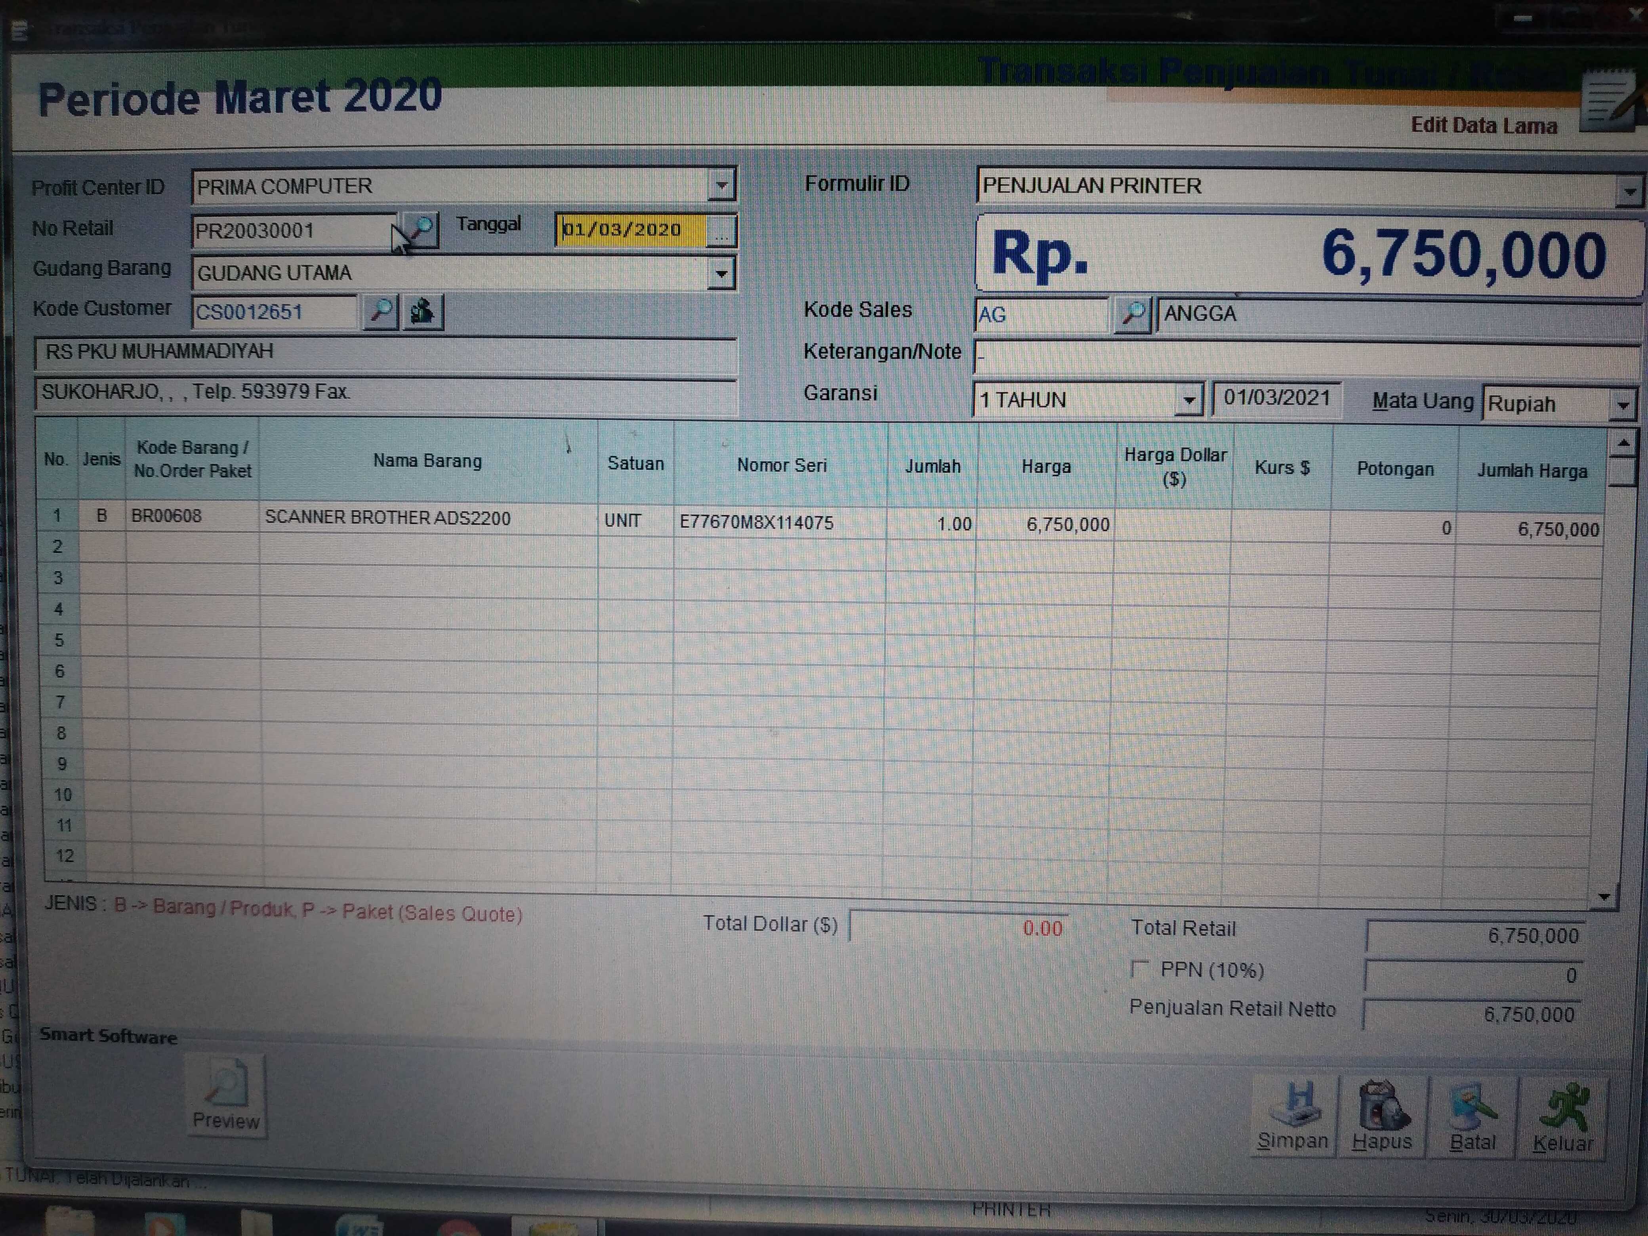This screenshot has width=1648, height=1236.
Task: Click the Kode Customer search magnifier icon
Action: (x=381, y=311)
